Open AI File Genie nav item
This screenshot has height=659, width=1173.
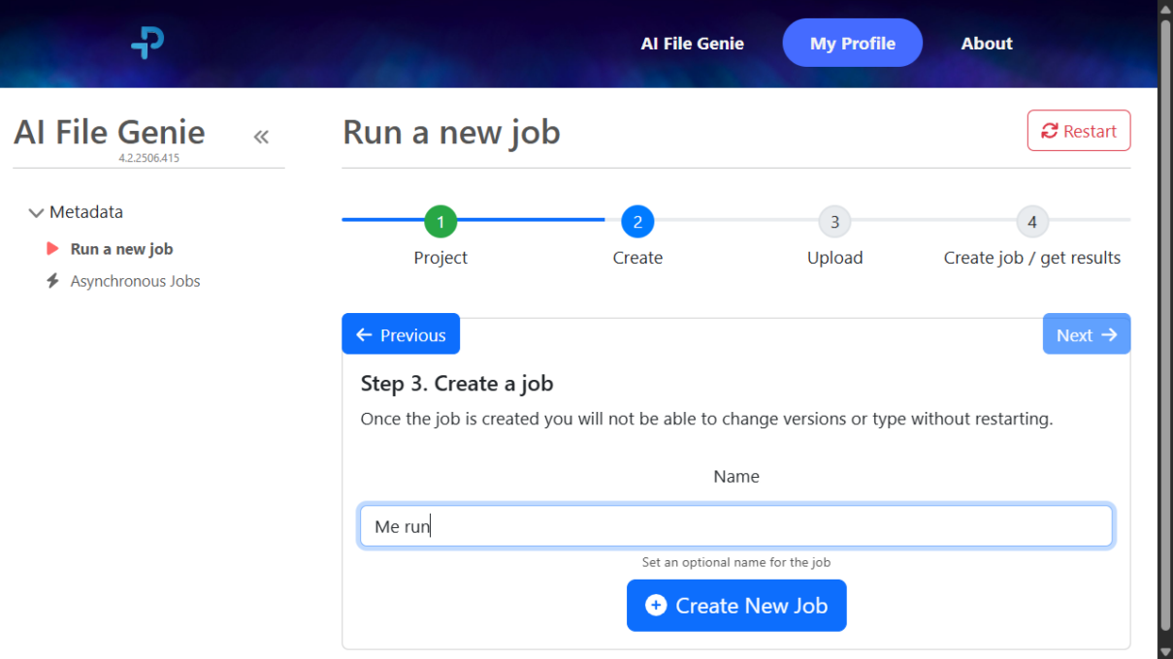pyautogui.click(x=692, y=44)
